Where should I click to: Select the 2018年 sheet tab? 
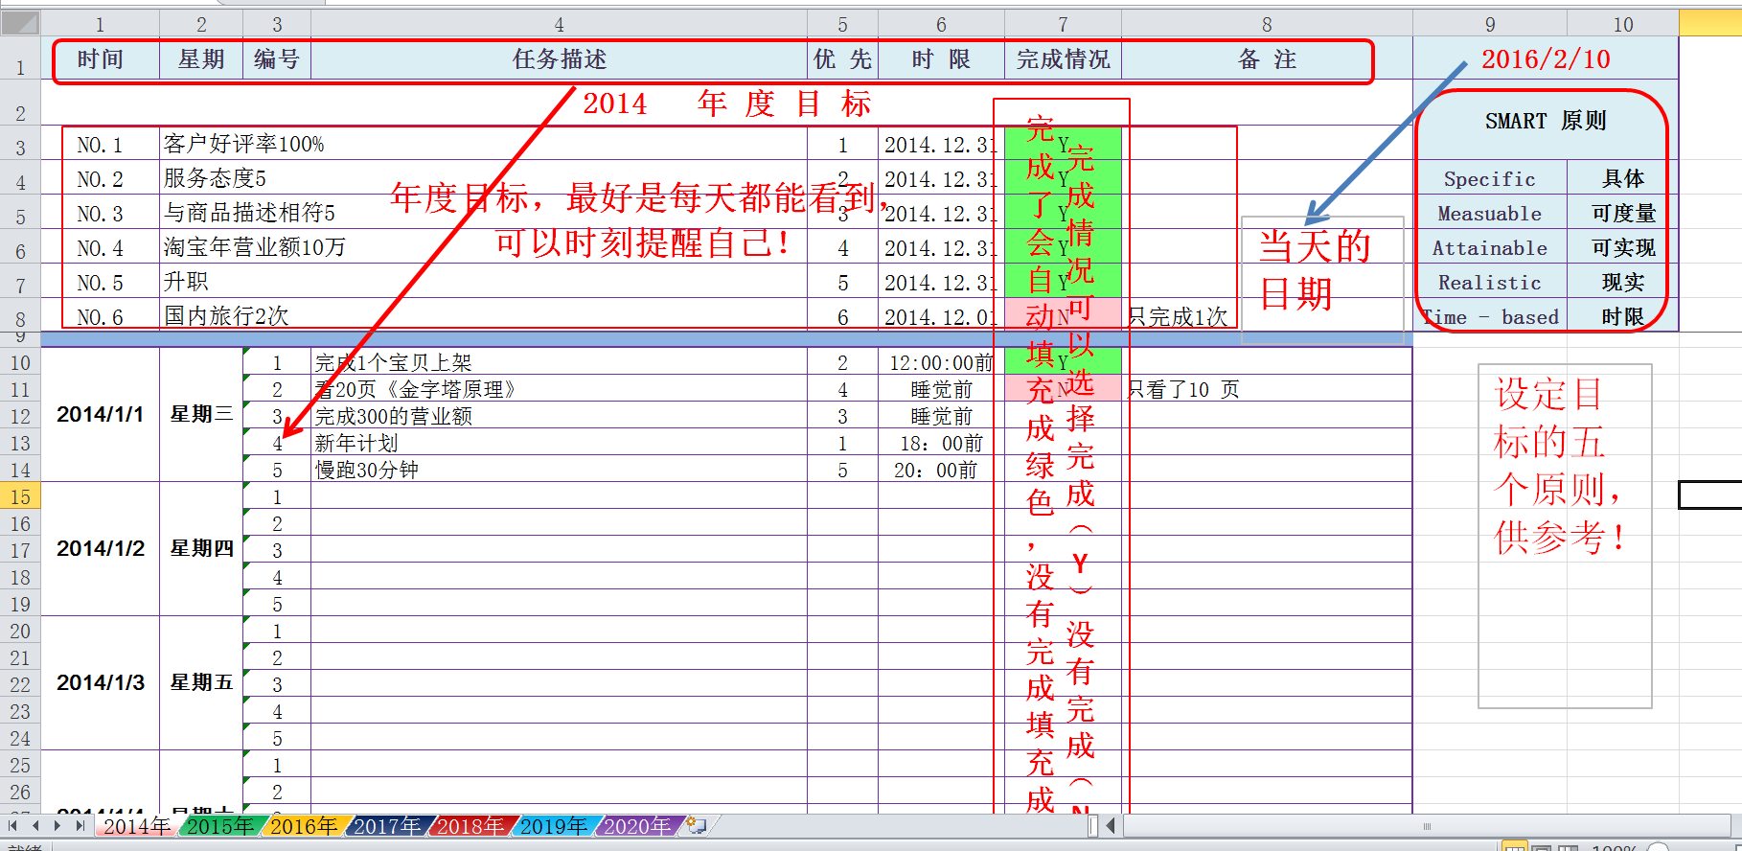click(470, 826)
